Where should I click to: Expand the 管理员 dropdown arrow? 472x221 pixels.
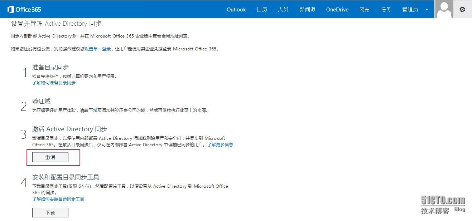pos(427,10)
